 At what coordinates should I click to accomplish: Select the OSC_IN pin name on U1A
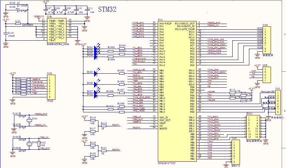coord(164,117)
